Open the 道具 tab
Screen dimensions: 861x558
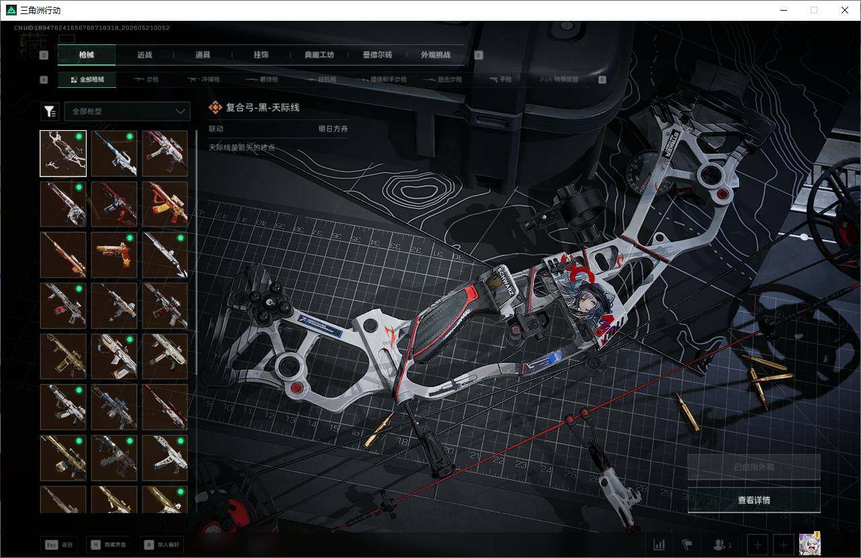203,55
